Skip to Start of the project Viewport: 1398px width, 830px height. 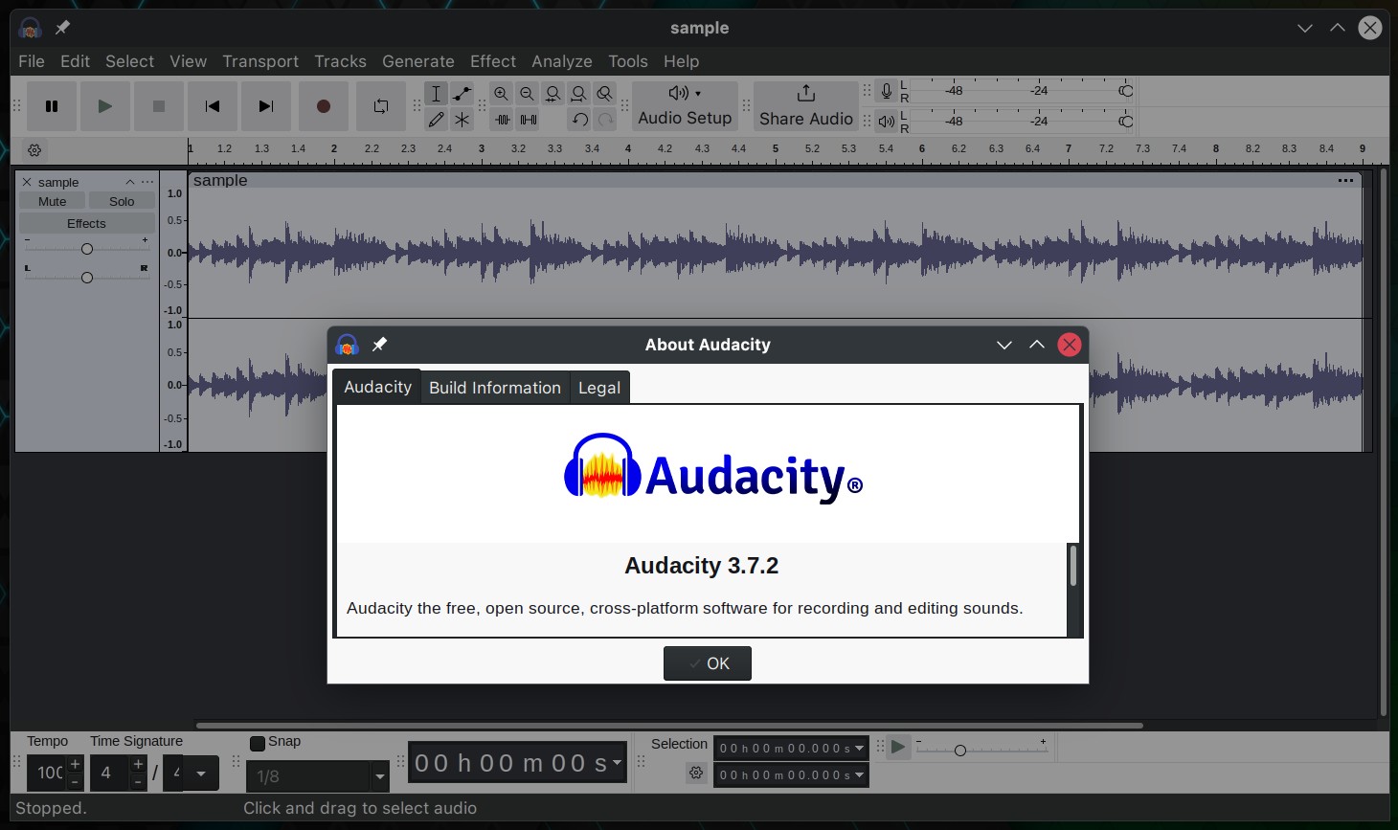(213, 106)
